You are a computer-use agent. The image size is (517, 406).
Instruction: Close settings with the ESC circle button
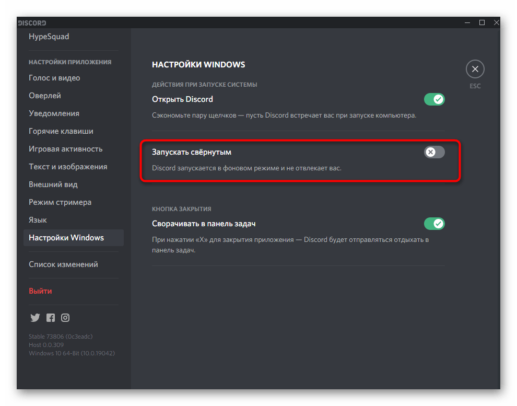coord(475,69)
